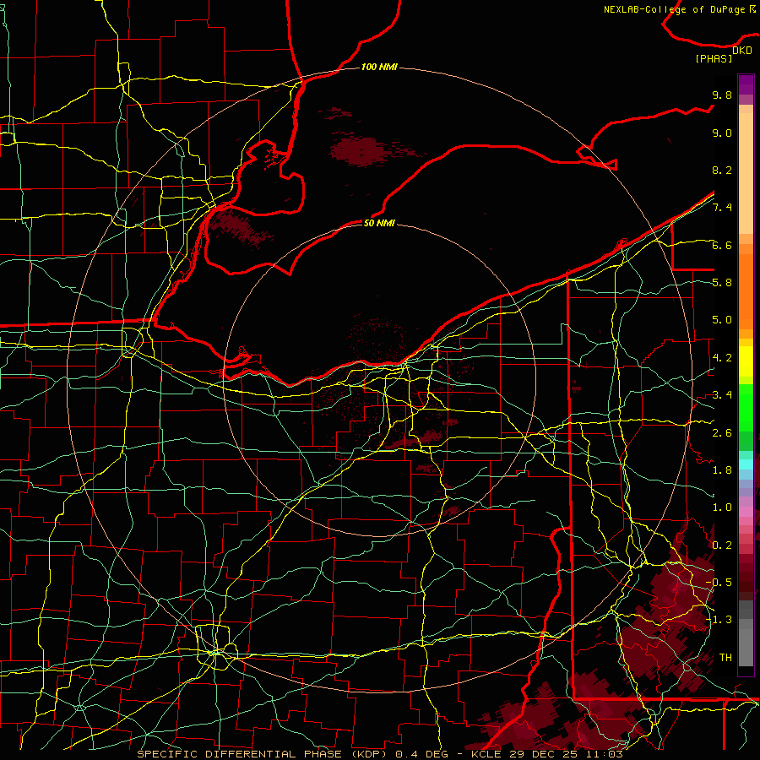Click the yellow section of color bar
The image size is (760, 760).
pyautogui.click(x=746, y=361)
